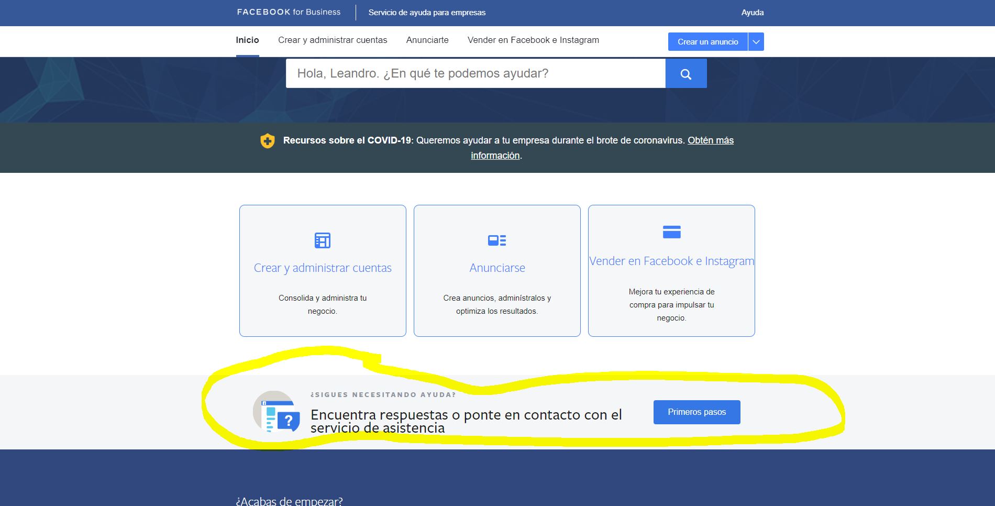Click the 'Encuentra respuestas o ponte en contacto' heading
The width and height of the screenshot is (995, 506).
click(466, 421)
